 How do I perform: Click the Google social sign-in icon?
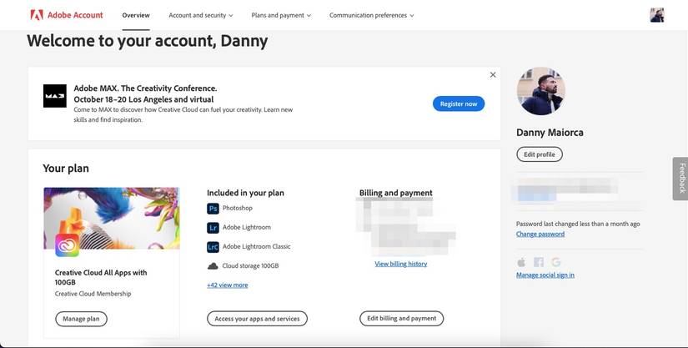pos(555,262)
